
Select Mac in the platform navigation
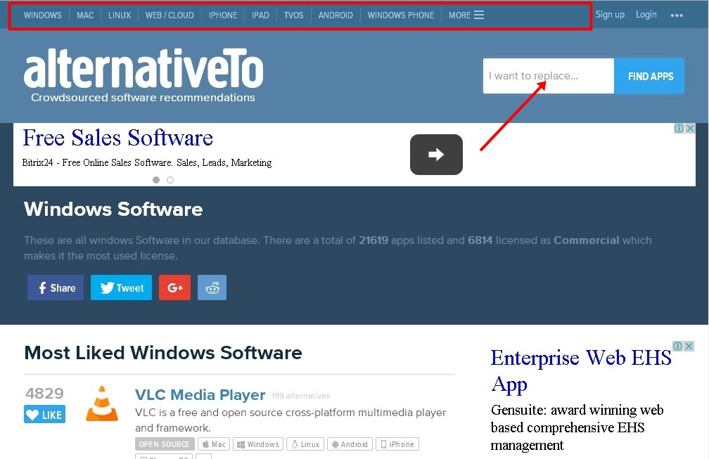pos(85,15)
